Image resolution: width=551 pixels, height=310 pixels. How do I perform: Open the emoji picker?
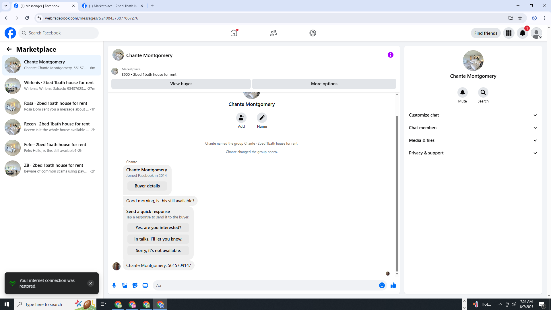[x=382, y=285]
